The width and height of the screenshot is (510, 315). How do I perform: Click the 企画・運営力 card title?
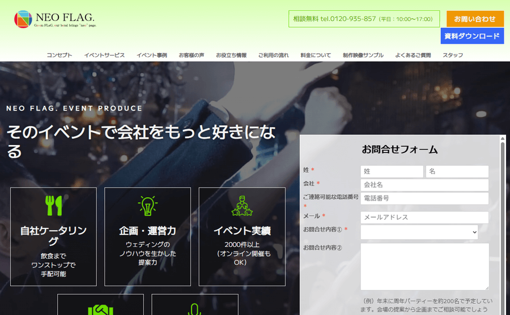pyautogui.click(x=148, y=231)
